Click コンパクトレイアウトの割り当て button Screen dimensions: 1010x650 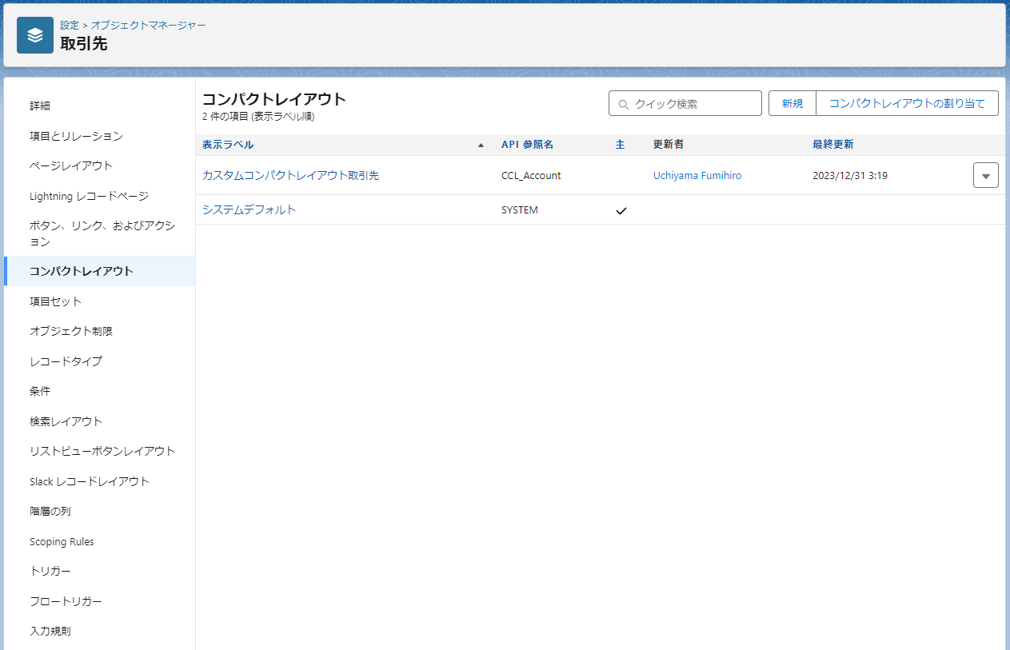tap(907, 103)
